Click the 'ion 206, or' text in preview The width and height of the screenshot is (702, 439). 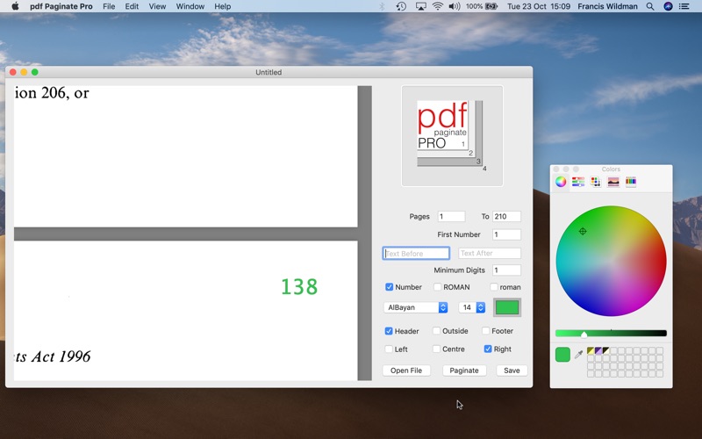[x=52, y=93]
